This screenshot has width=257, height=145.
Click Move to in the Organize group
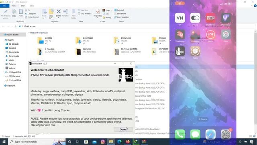click(x=44, y=14)
